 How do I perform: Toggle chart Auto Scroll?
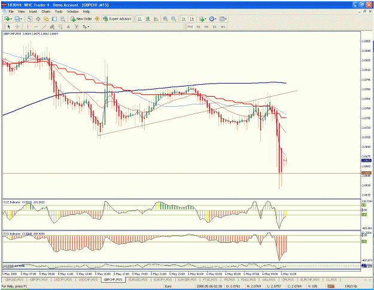(184, 18)
